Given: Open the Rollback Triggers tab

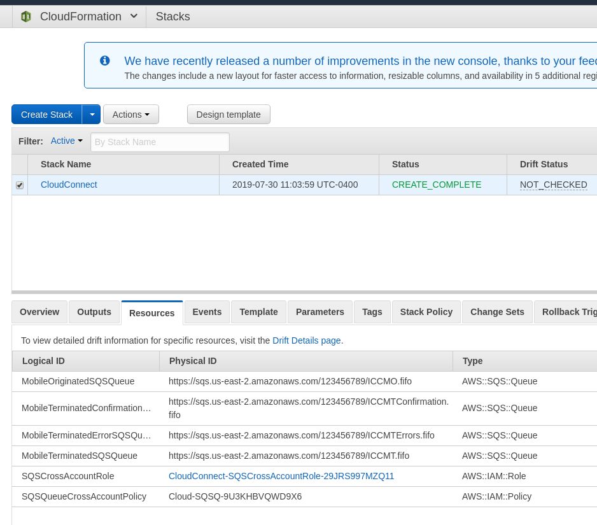Looking at the screenshot, I should tap(566, 312).
